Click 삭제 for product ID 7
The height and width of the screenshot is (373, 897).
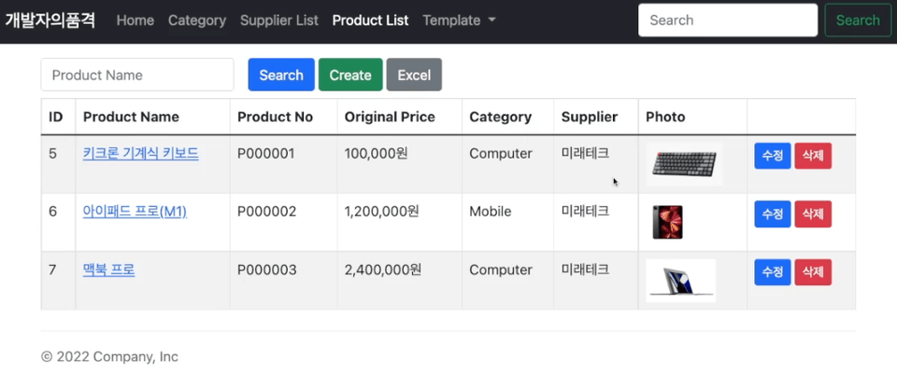click(x=812, y=272)
